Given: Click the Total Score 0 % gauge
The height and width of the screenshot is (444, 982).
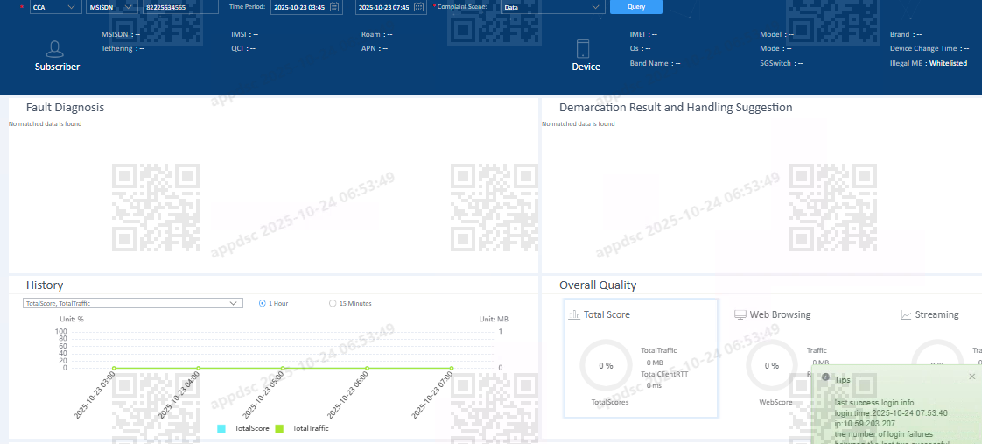Looking at the screenshot, I should click(606, 366).
